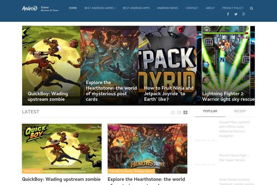Open Best Android Apps menu
This screenshot has height=185, width=277.
pos(136,8)
